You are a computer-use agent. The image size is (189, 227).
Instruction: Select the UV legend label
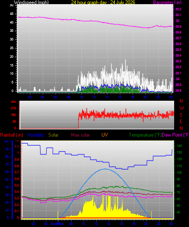coord(105,135)
